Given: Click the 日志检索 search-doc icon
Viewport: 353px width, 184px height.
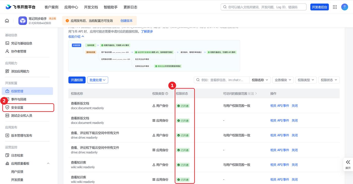Looking at the screenshot, I should pyautogui.click(x=7, y=155).
